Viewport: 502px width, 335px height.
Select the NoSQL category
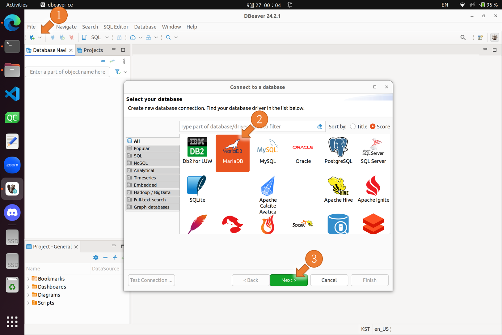click(x=153, y=163)
